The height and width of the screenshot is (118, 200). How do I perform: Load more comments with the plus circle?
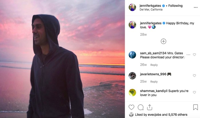tap(163, 41)
